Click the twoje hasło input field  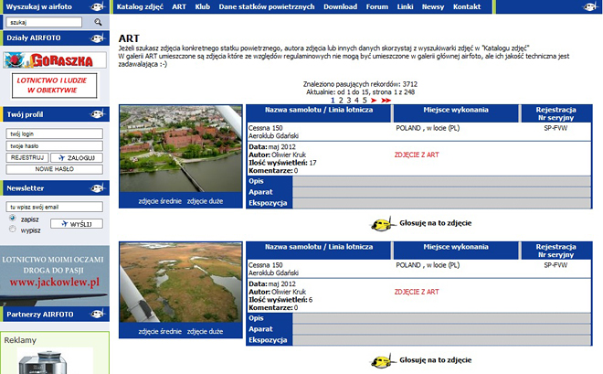[x=54, y=145]
